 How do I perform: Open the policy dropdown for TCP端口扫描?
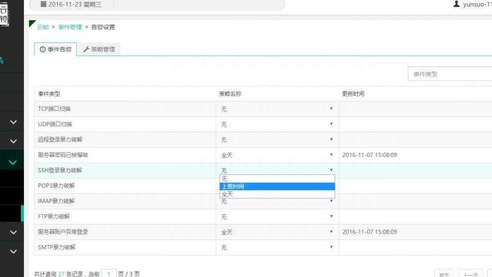point(277,109)
